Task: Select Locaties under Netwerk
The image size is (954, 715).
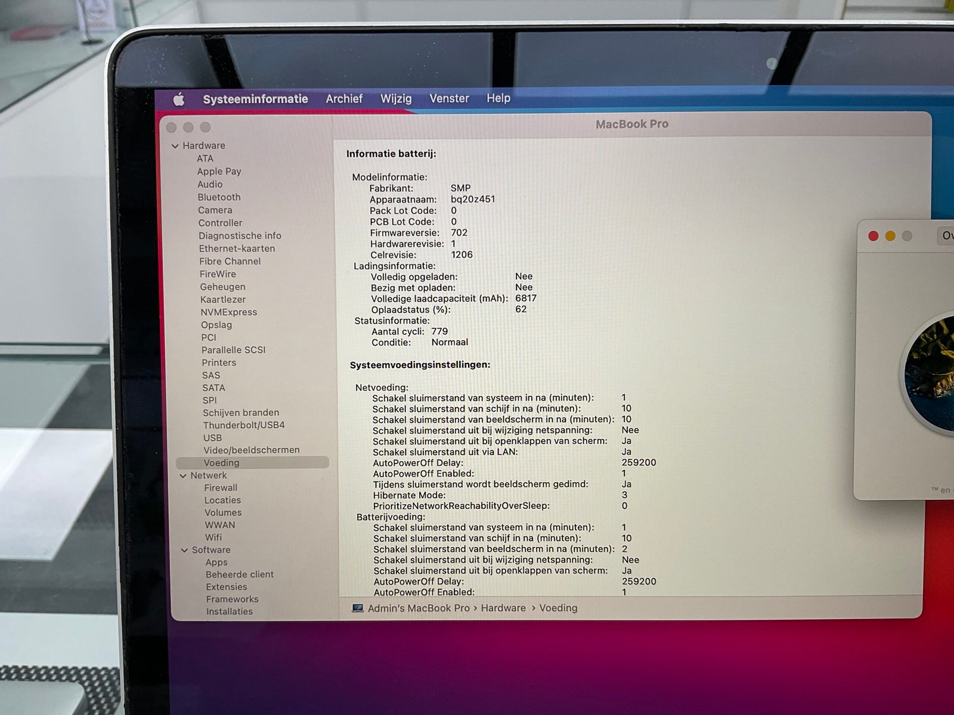Action: click(x=222, y=500)
